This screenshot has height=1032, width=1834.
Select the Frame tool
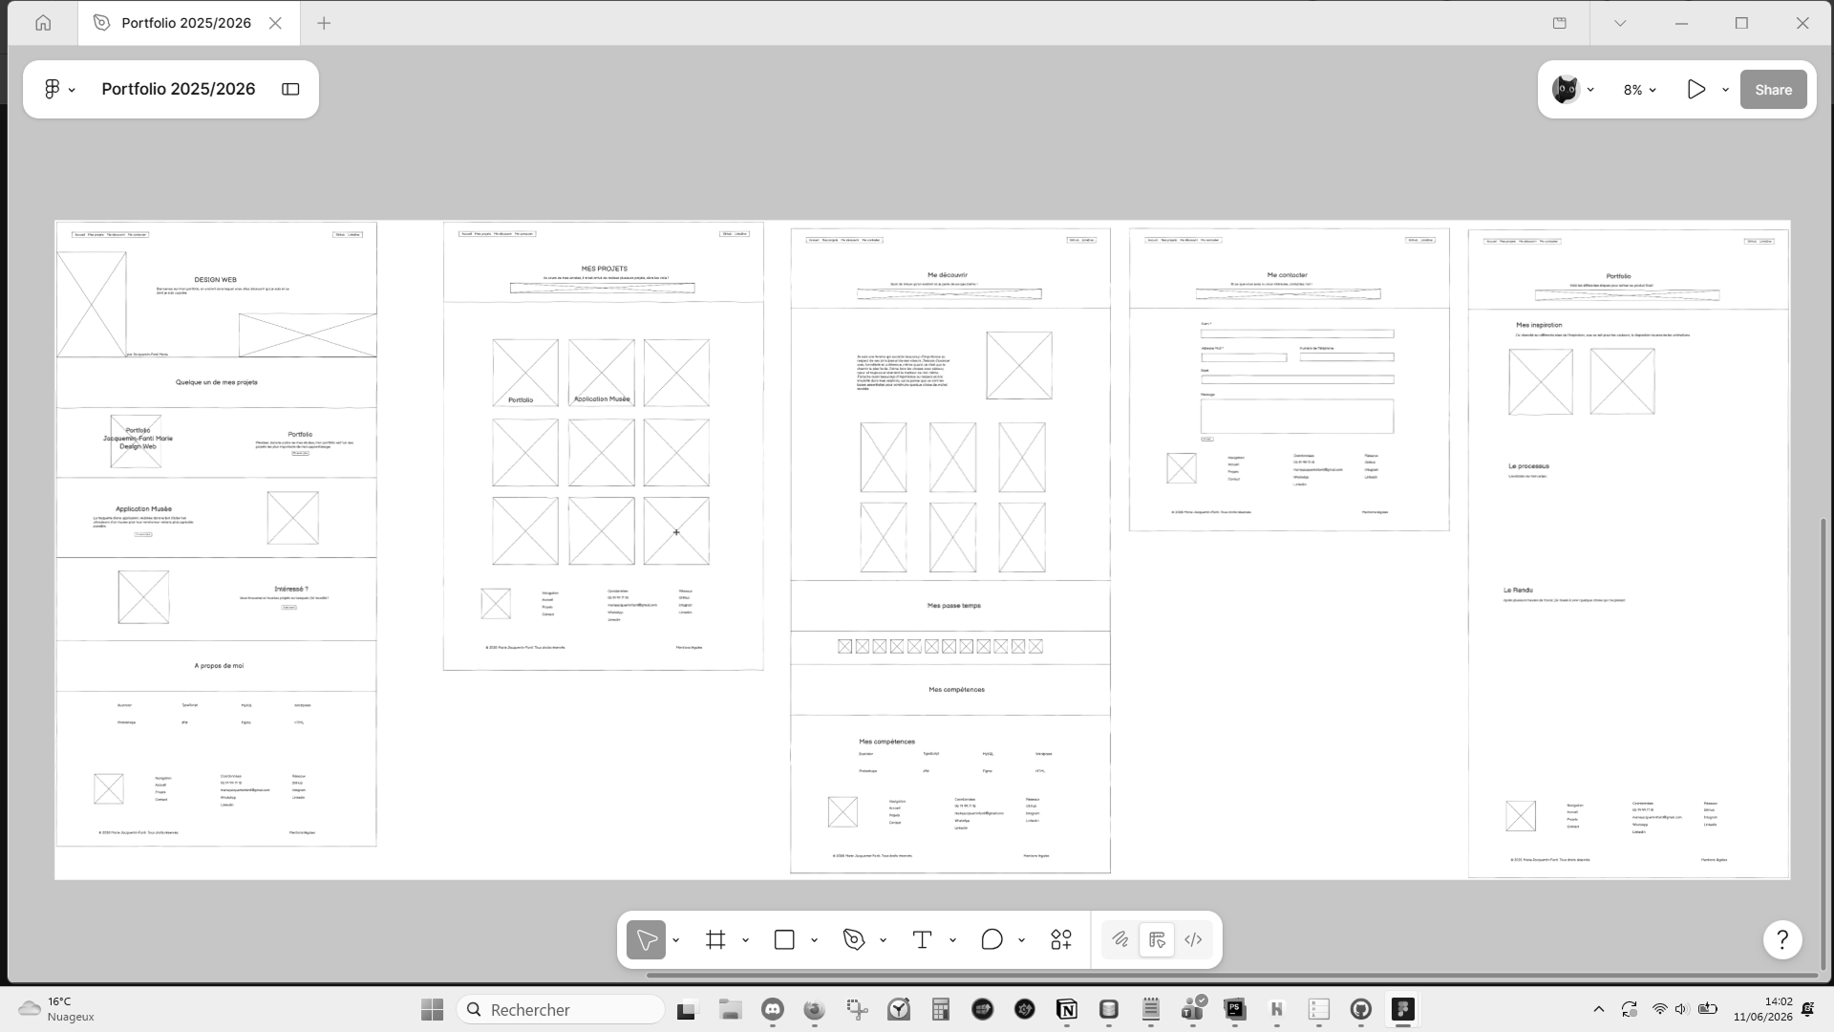click(715, 940)
